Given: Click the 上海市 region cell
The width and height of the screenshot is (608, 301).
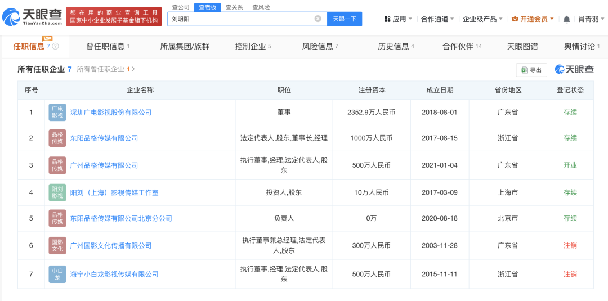Looking at the screenshot, I should pos(508,192).
